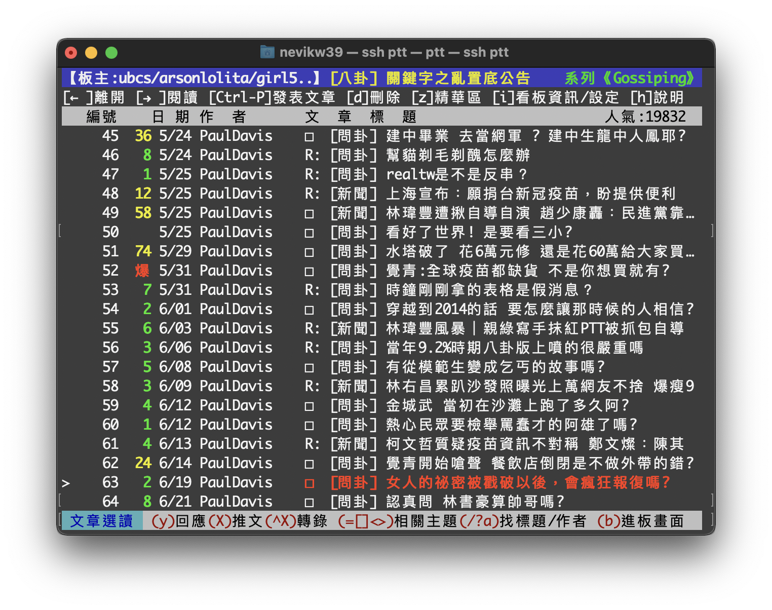Image resolution: width=772 pixels, height=610 pixels.
Task: Click article number 64
Action: [x=110, y=502]
